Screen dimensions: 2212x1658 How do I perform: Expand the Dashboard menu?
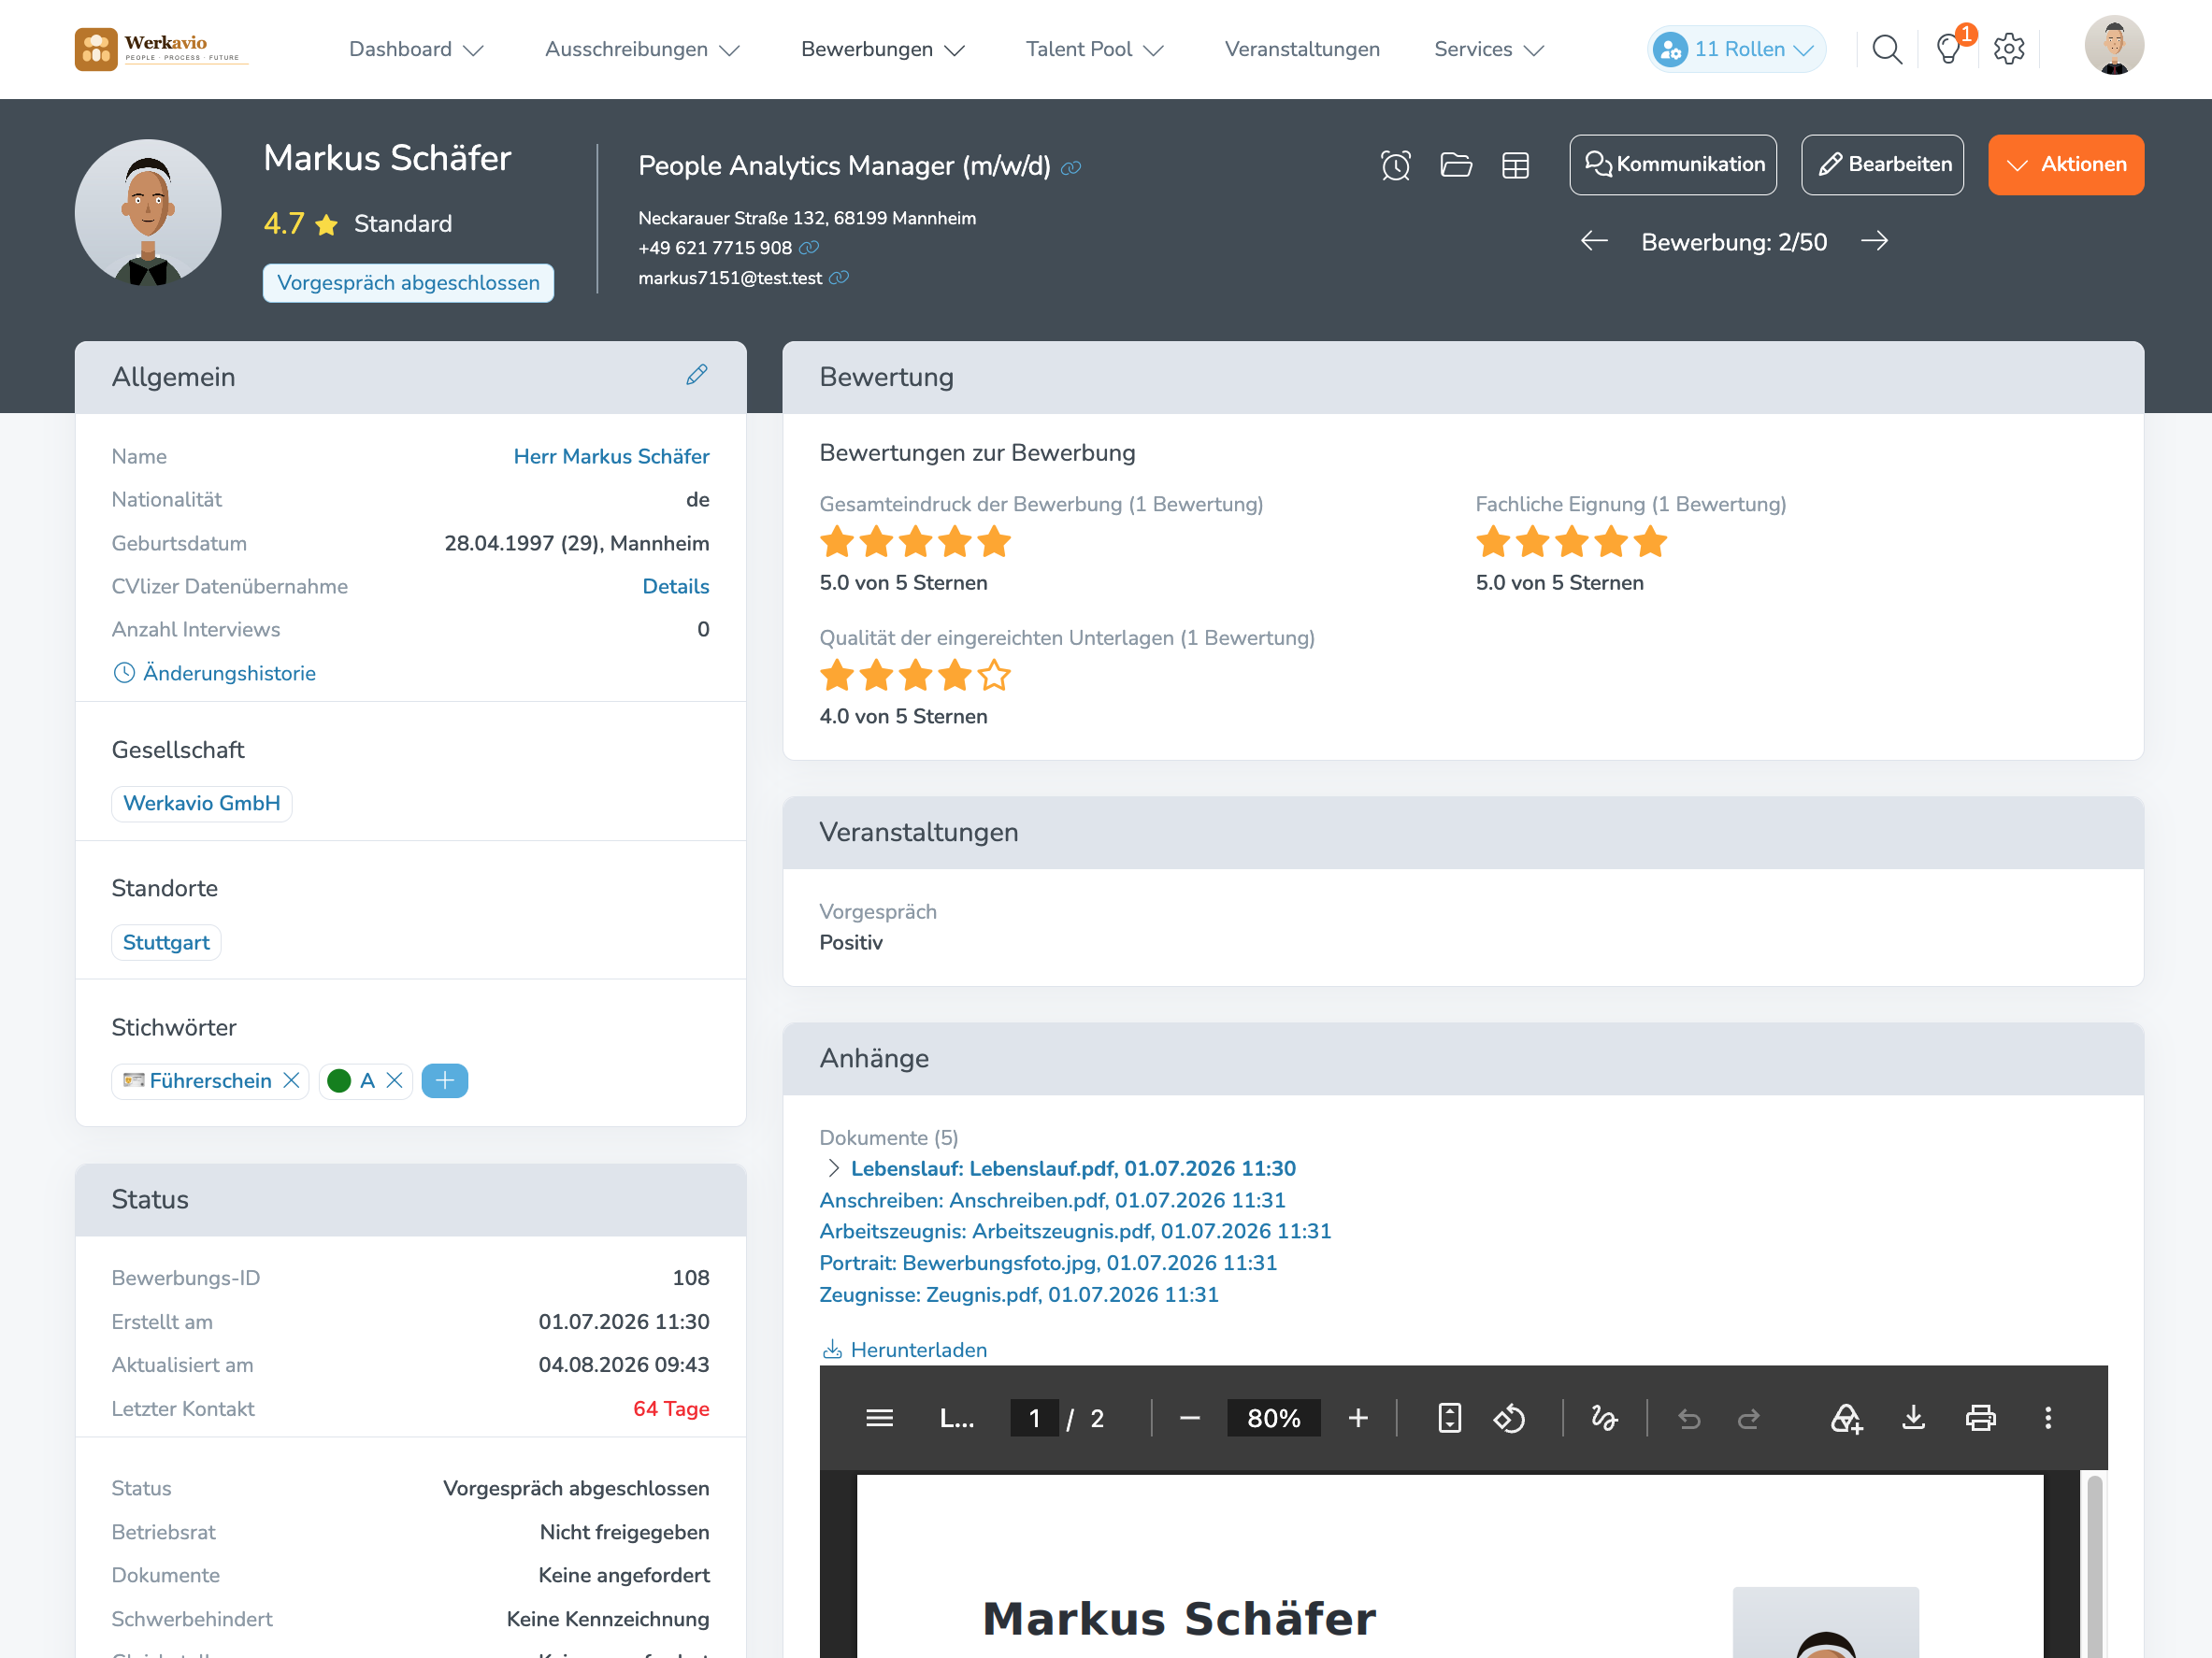click(416, 49)
